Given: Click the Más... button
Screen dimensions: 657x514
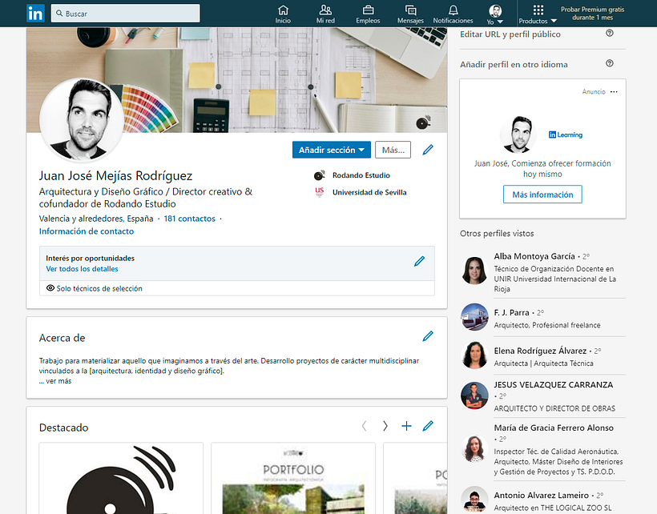Looking at the screenshot, I should point(393,150).
